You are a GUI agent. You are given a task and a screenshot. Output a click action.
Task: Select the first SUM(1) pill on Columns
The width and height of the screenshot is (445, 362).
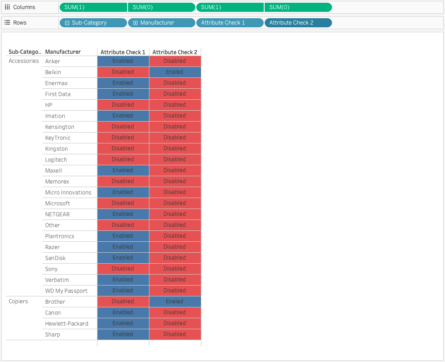click(x=93, y=7)
